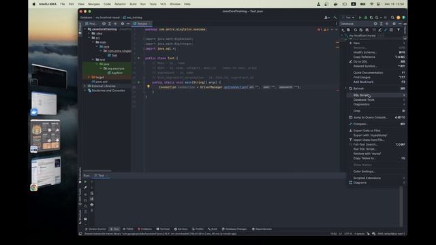
Task: Open the SQL Scripts submenu
Action: [x=377, y=95]
